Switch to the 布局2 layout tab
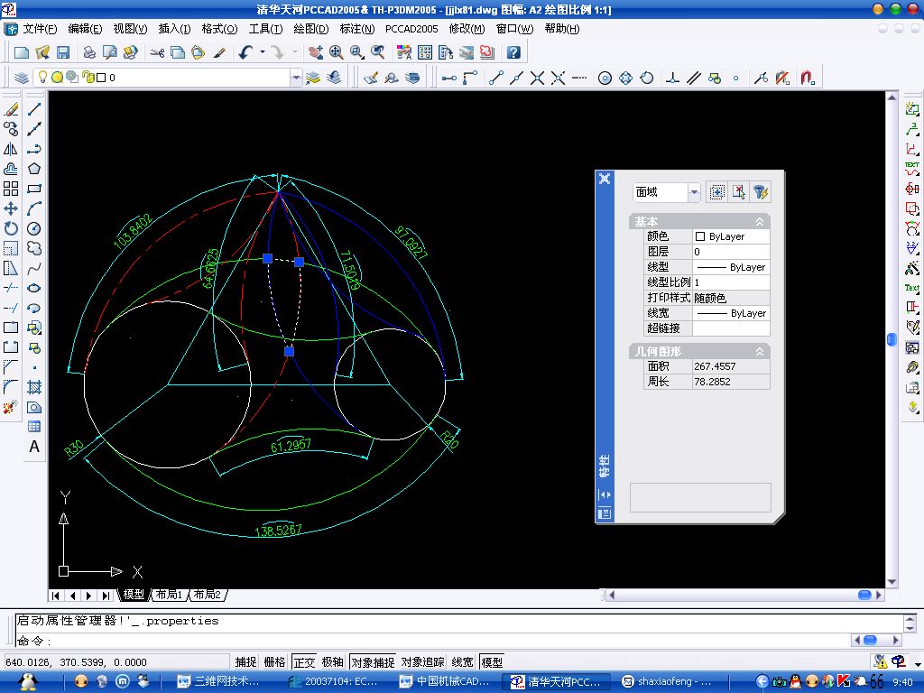Image resolution: width=924 pixels, height=693 pixels. point(208,595)
